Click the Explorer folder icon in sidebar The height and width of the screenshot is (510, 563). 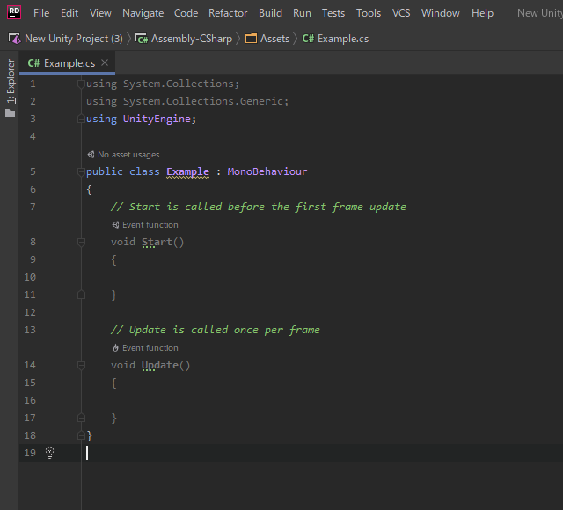11,113
